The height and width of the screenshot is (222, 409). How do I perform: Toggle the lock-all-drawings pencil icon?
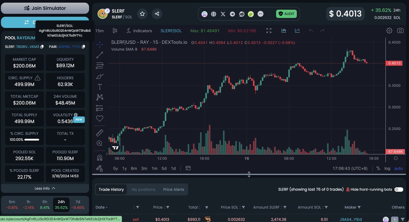(x=100, y=168)
